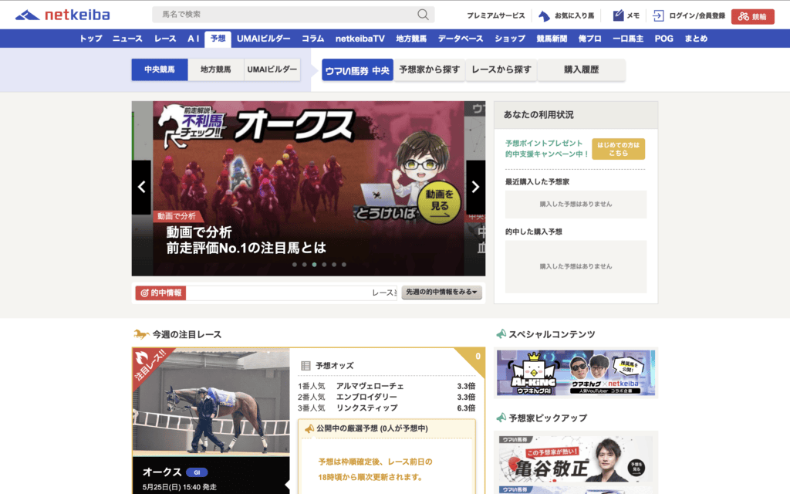Click the アルマヴェローチェ odds row

(x=387, y=386)
